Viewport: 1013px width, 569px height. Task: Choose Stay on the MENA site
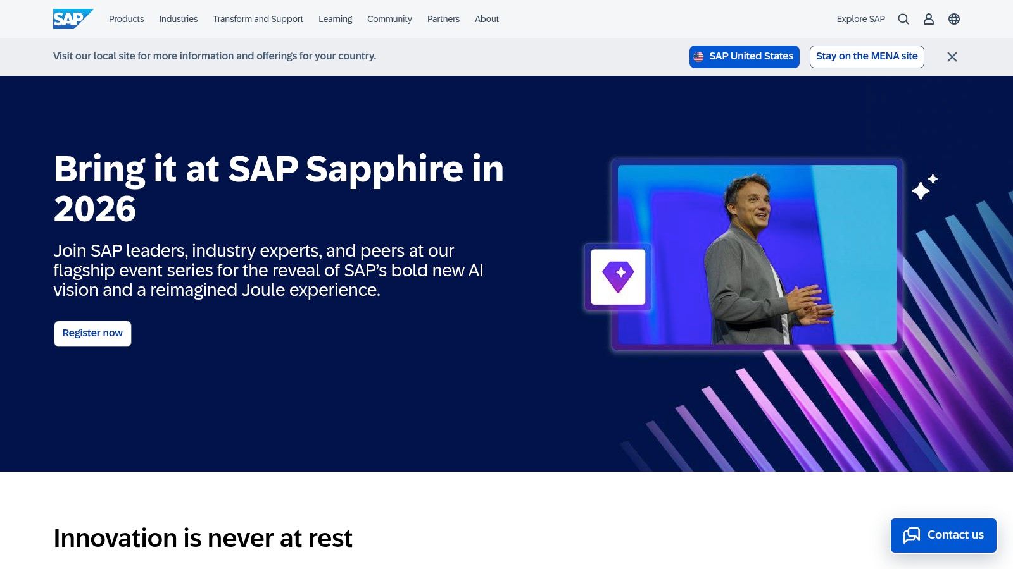(x=867, y=56)
